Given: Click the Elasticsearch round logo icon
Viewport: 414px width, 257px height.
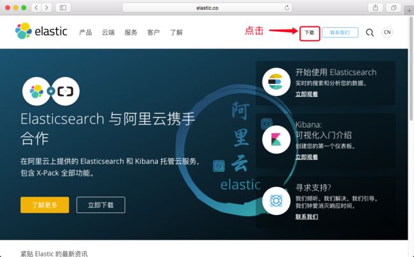Looking at the screenshot, I should pos(276,81).
